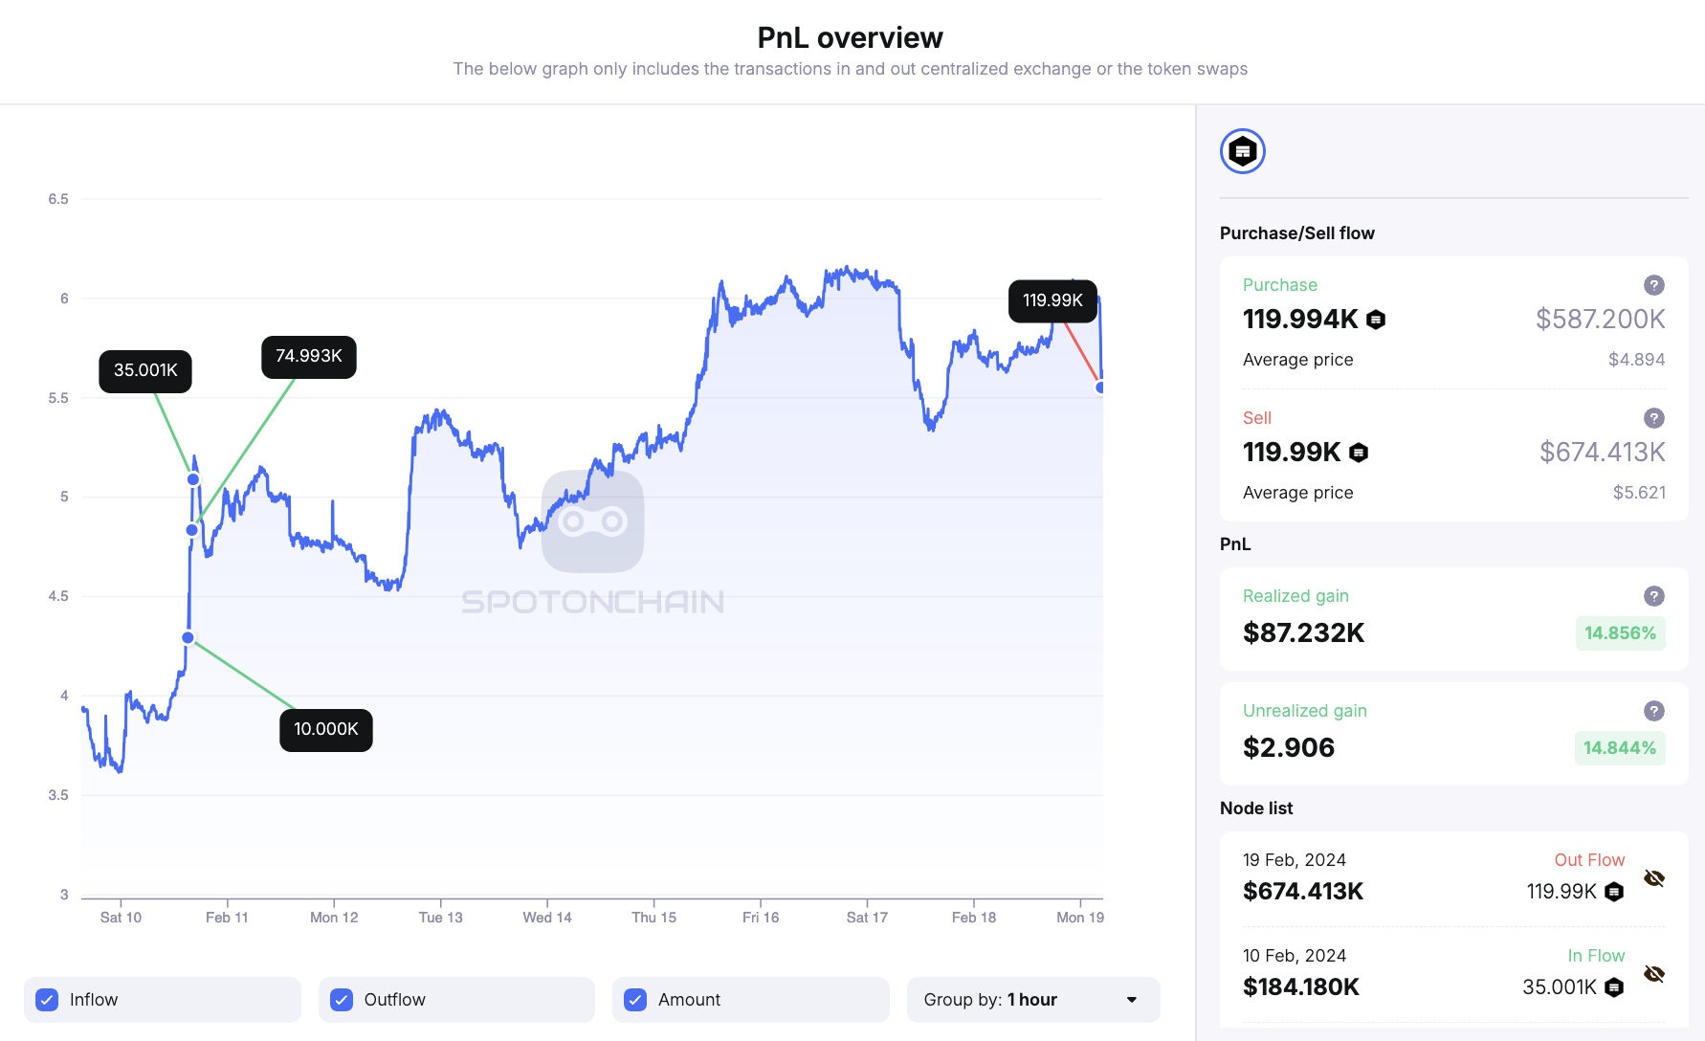Click the 14.856% realized gain badge
1705x1041 pixels.
1619,633
